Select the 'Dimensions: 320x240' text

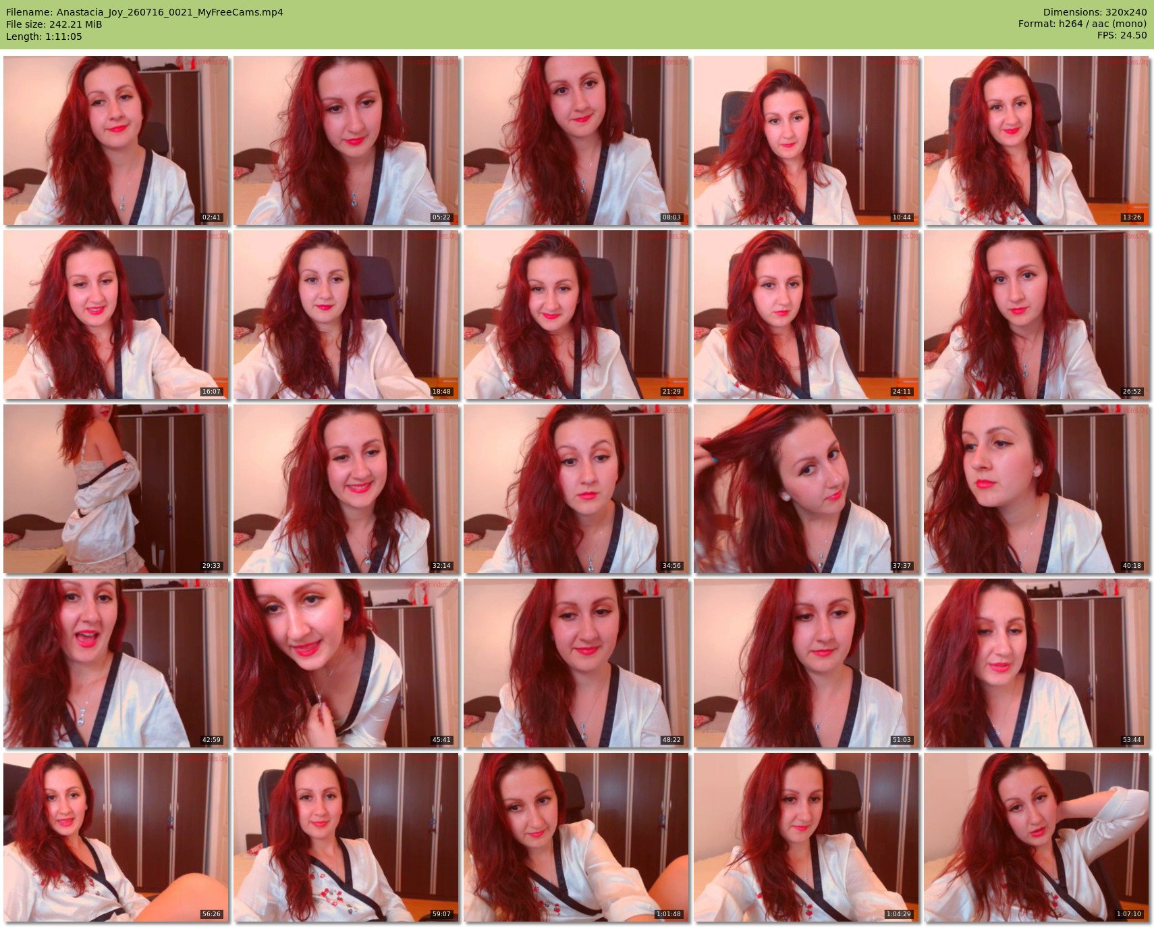coord(1095,12)
